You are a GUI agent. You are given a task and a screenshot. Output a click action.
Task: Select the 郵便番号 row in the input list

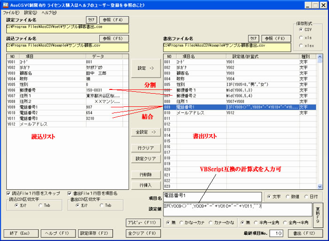coord(45,90)
